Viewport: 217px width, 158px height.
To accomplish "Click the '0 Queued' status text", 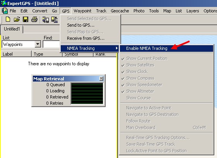I will 55,85.
